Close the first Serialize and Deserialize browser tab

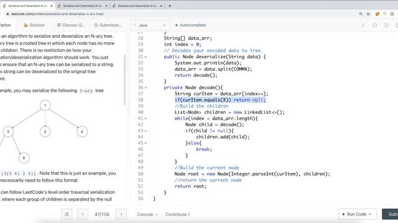[52, 6]
